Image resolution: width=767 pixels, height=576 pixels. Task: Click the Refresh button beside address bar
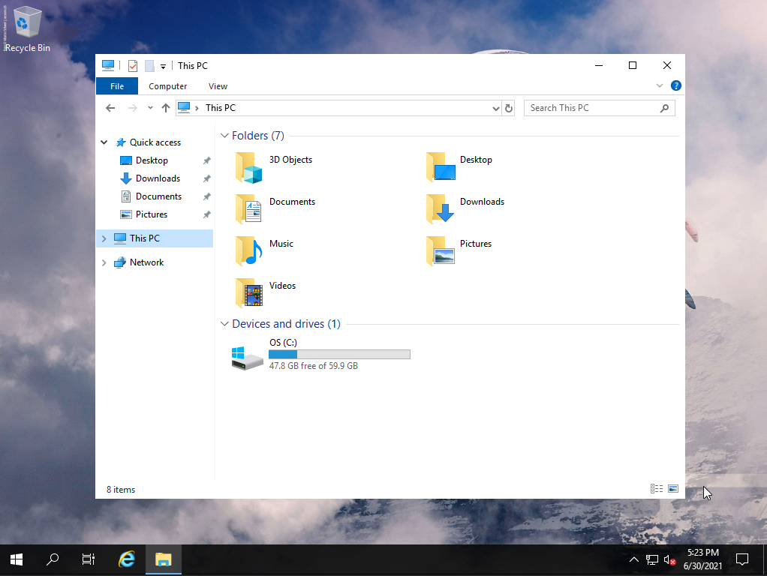pyautogui.click(x=509, y=108)
